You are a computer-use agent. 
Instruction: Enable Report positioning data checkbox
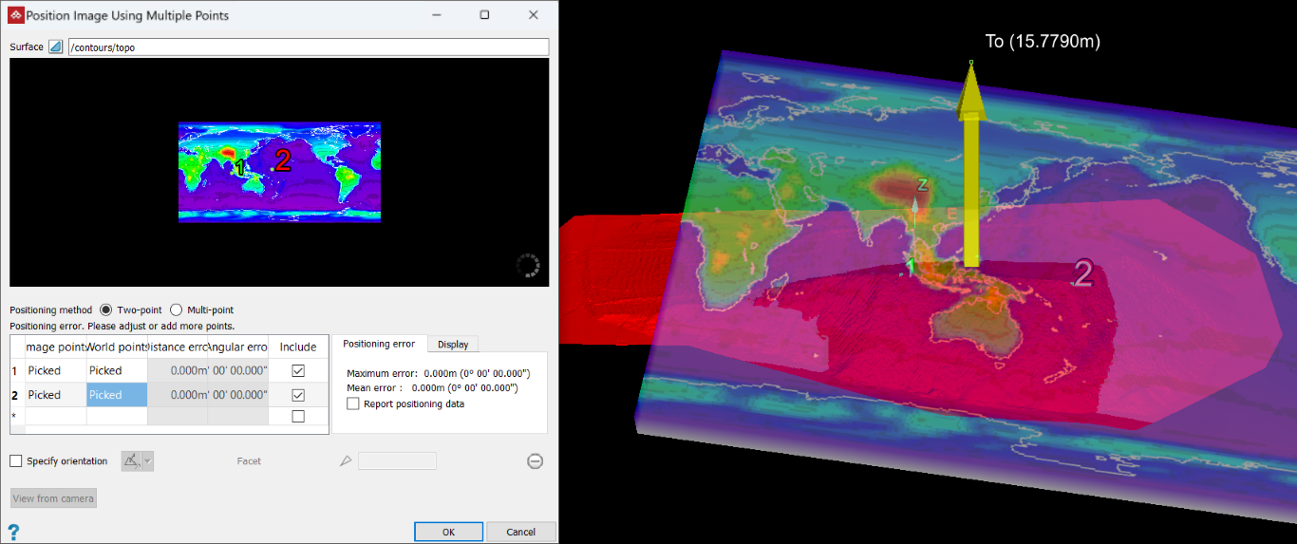[353, 403]
